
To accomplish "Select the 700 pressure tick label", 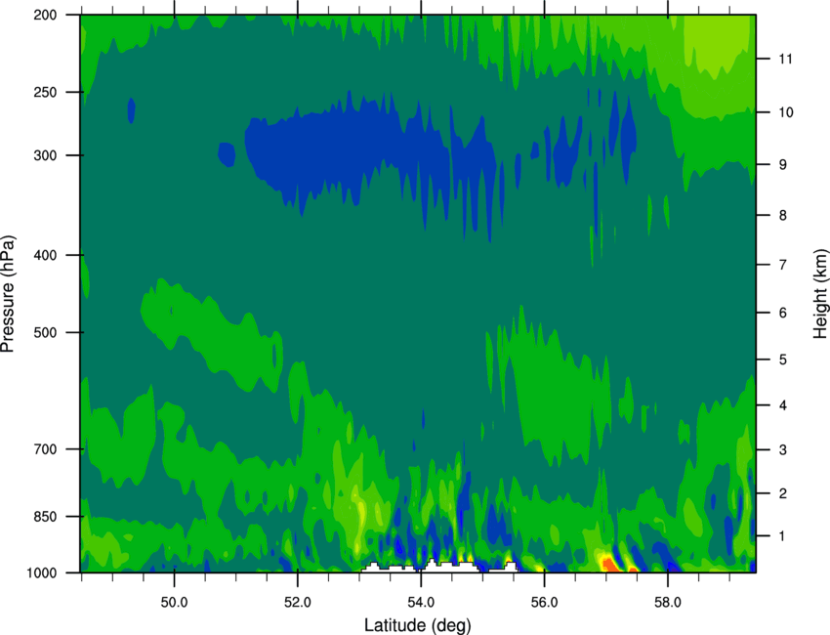I will (45, 448).
